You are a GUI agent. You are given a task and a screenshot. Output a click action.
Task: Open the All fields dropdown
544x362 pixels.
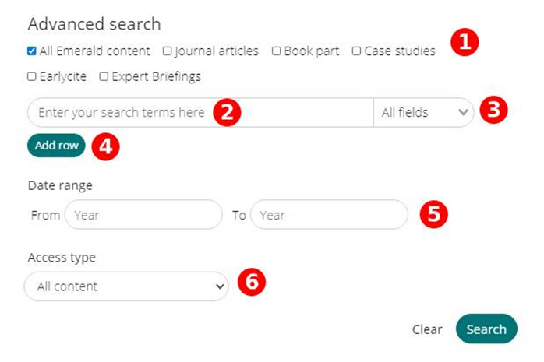pos(424,112)
